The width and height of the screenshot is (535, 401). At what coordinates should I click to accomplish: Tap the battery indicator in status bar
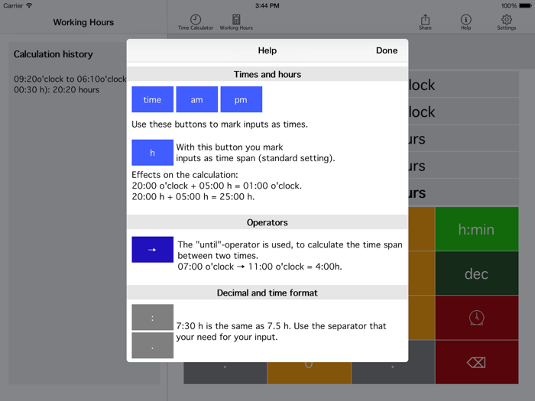pyautogui.click(x=525, y=6)
